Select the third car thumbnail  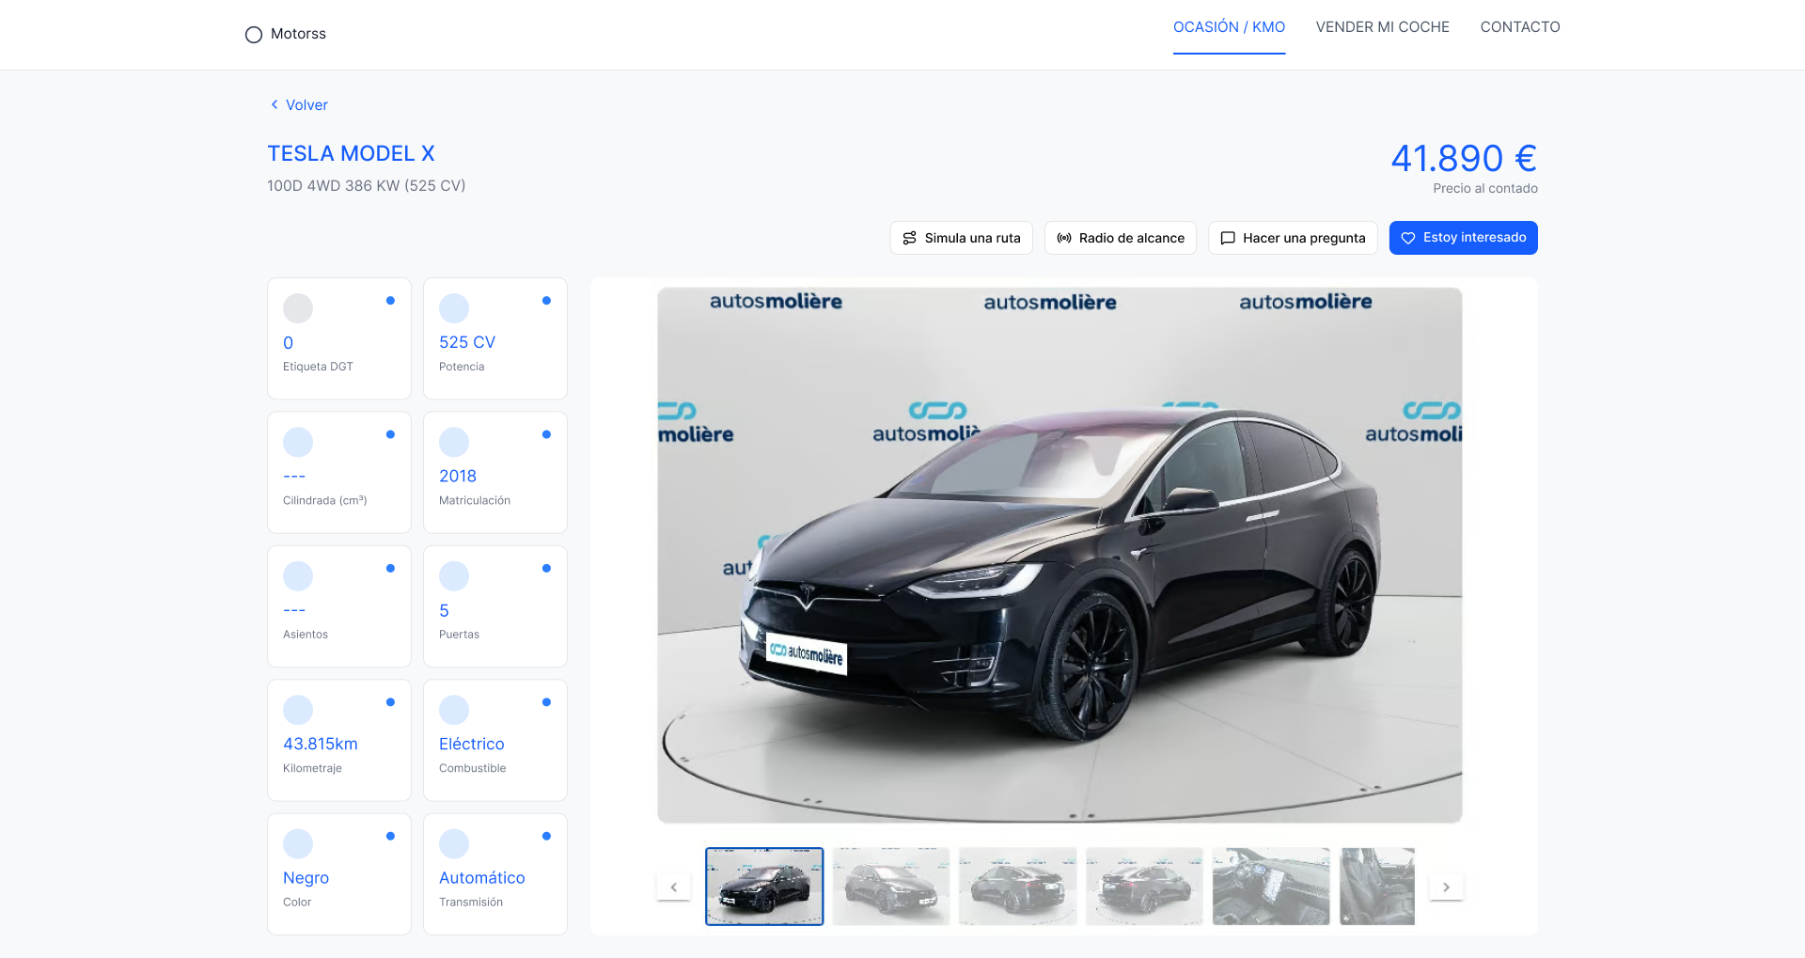[1018, 887]
